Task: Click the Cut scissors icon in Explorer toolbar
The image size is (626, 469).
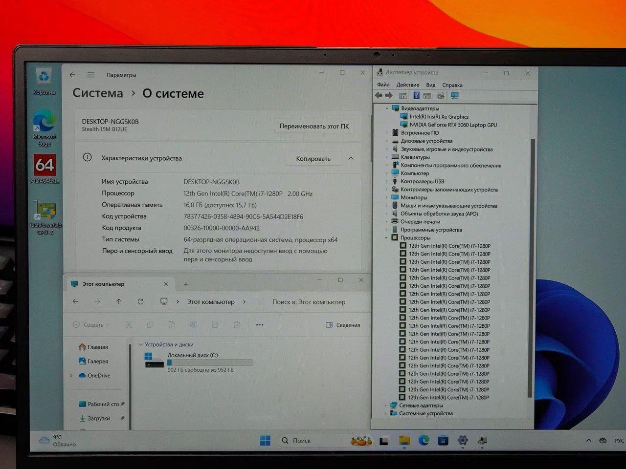Action: [129, 324]
